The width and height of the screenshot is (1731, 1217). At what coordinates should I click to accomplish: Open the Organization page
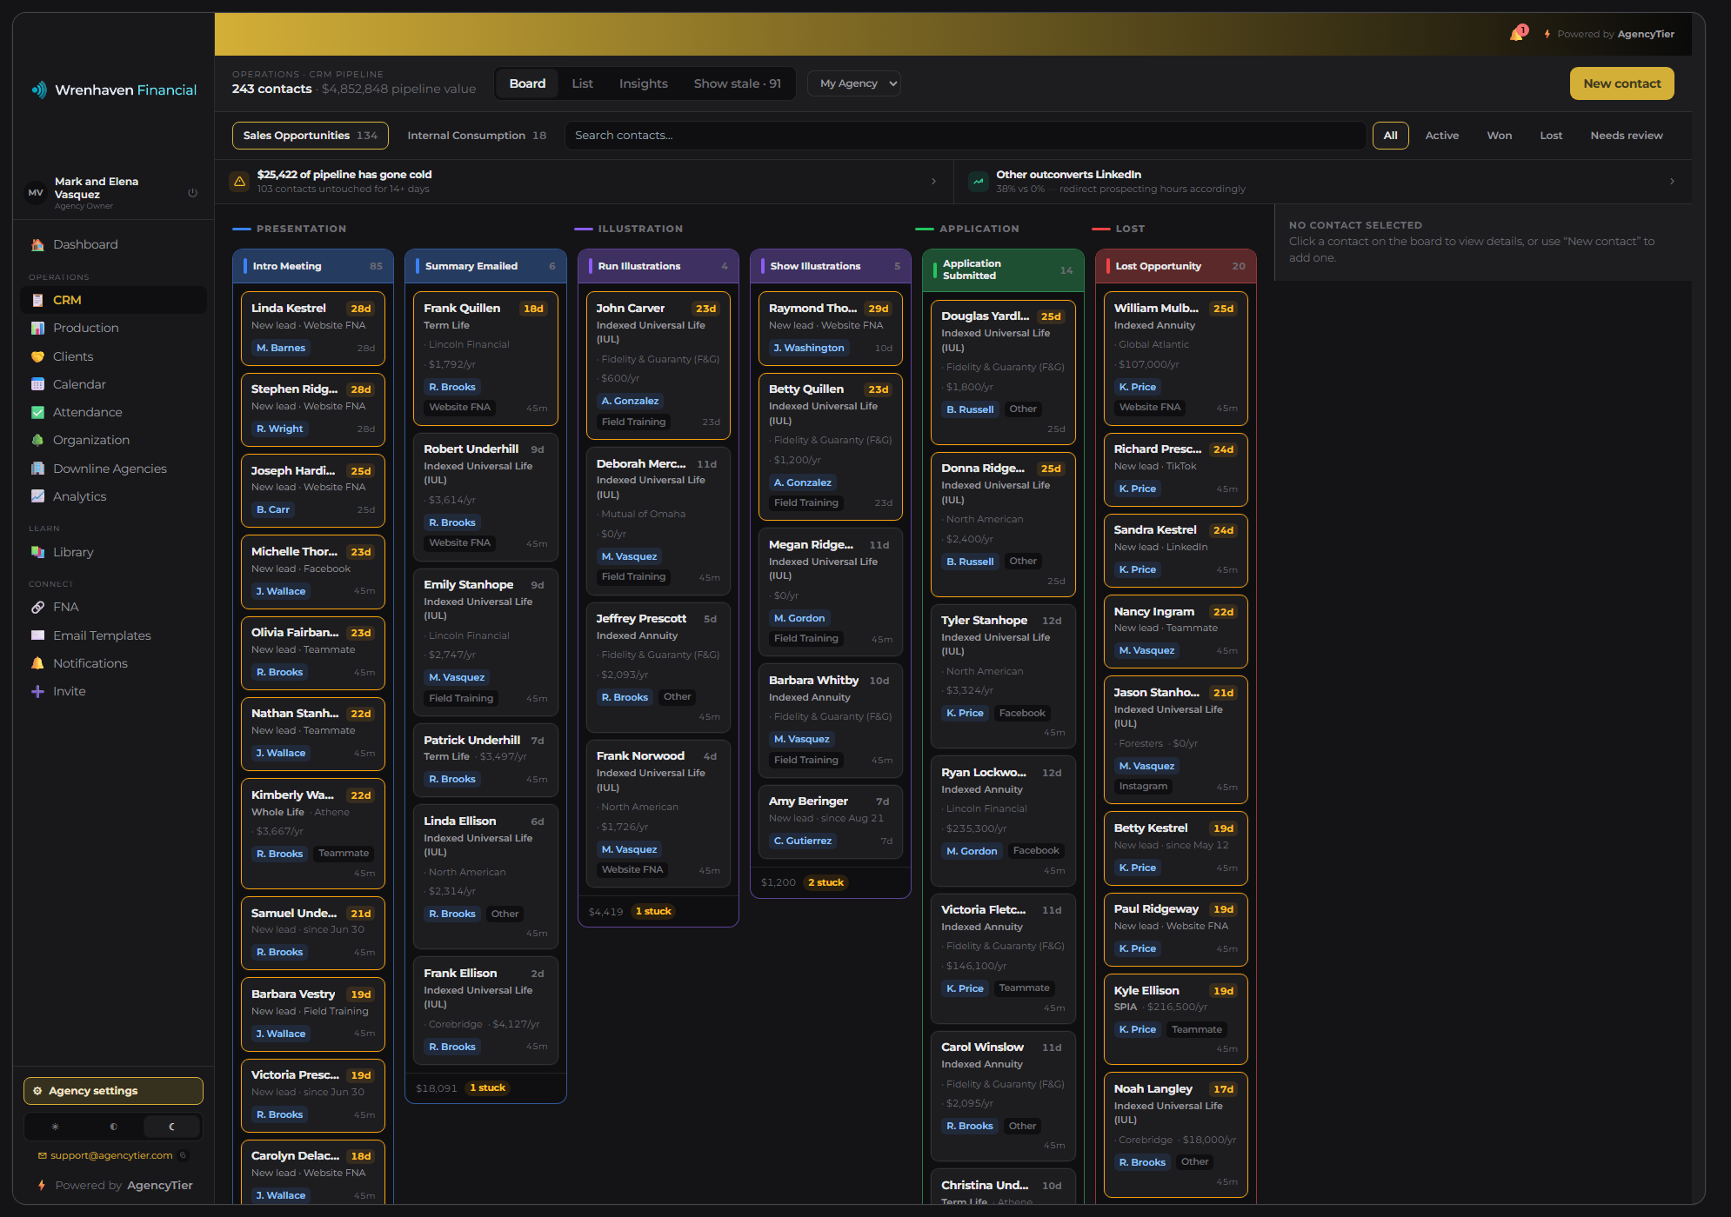[x=113, y=440]
